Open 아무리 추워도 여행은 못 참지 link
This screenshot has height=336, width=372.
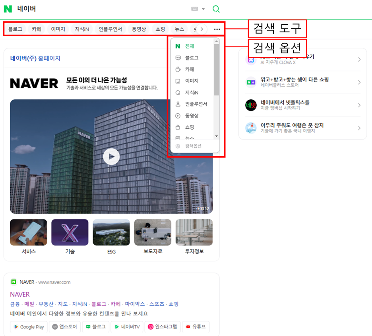pos(292,125)
